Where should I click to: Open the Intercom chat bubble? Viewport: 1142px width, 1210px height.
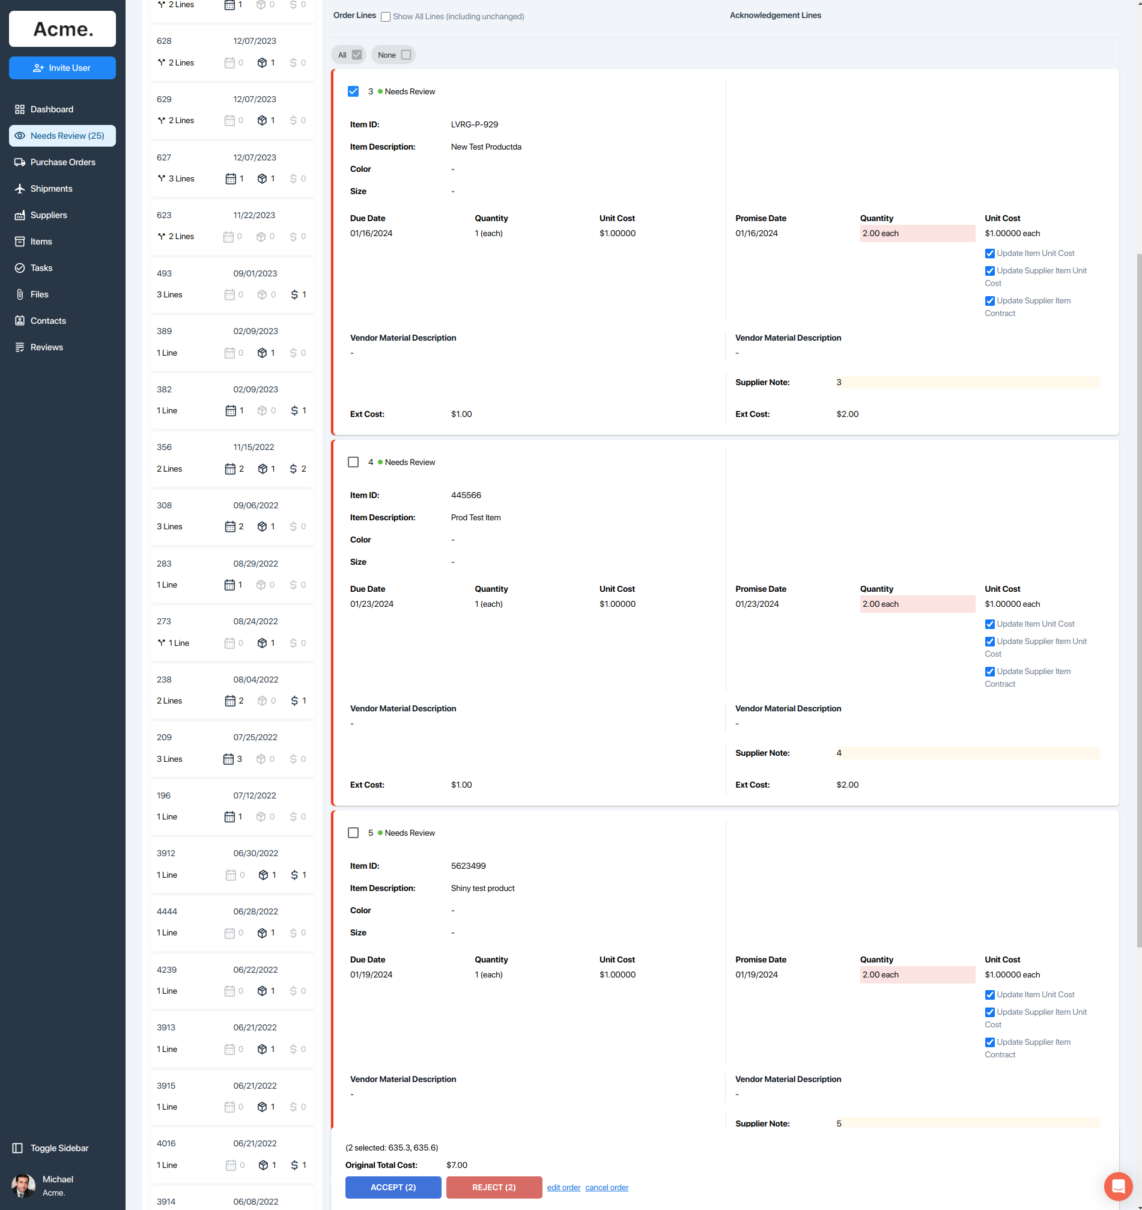coord(1117,1186)
